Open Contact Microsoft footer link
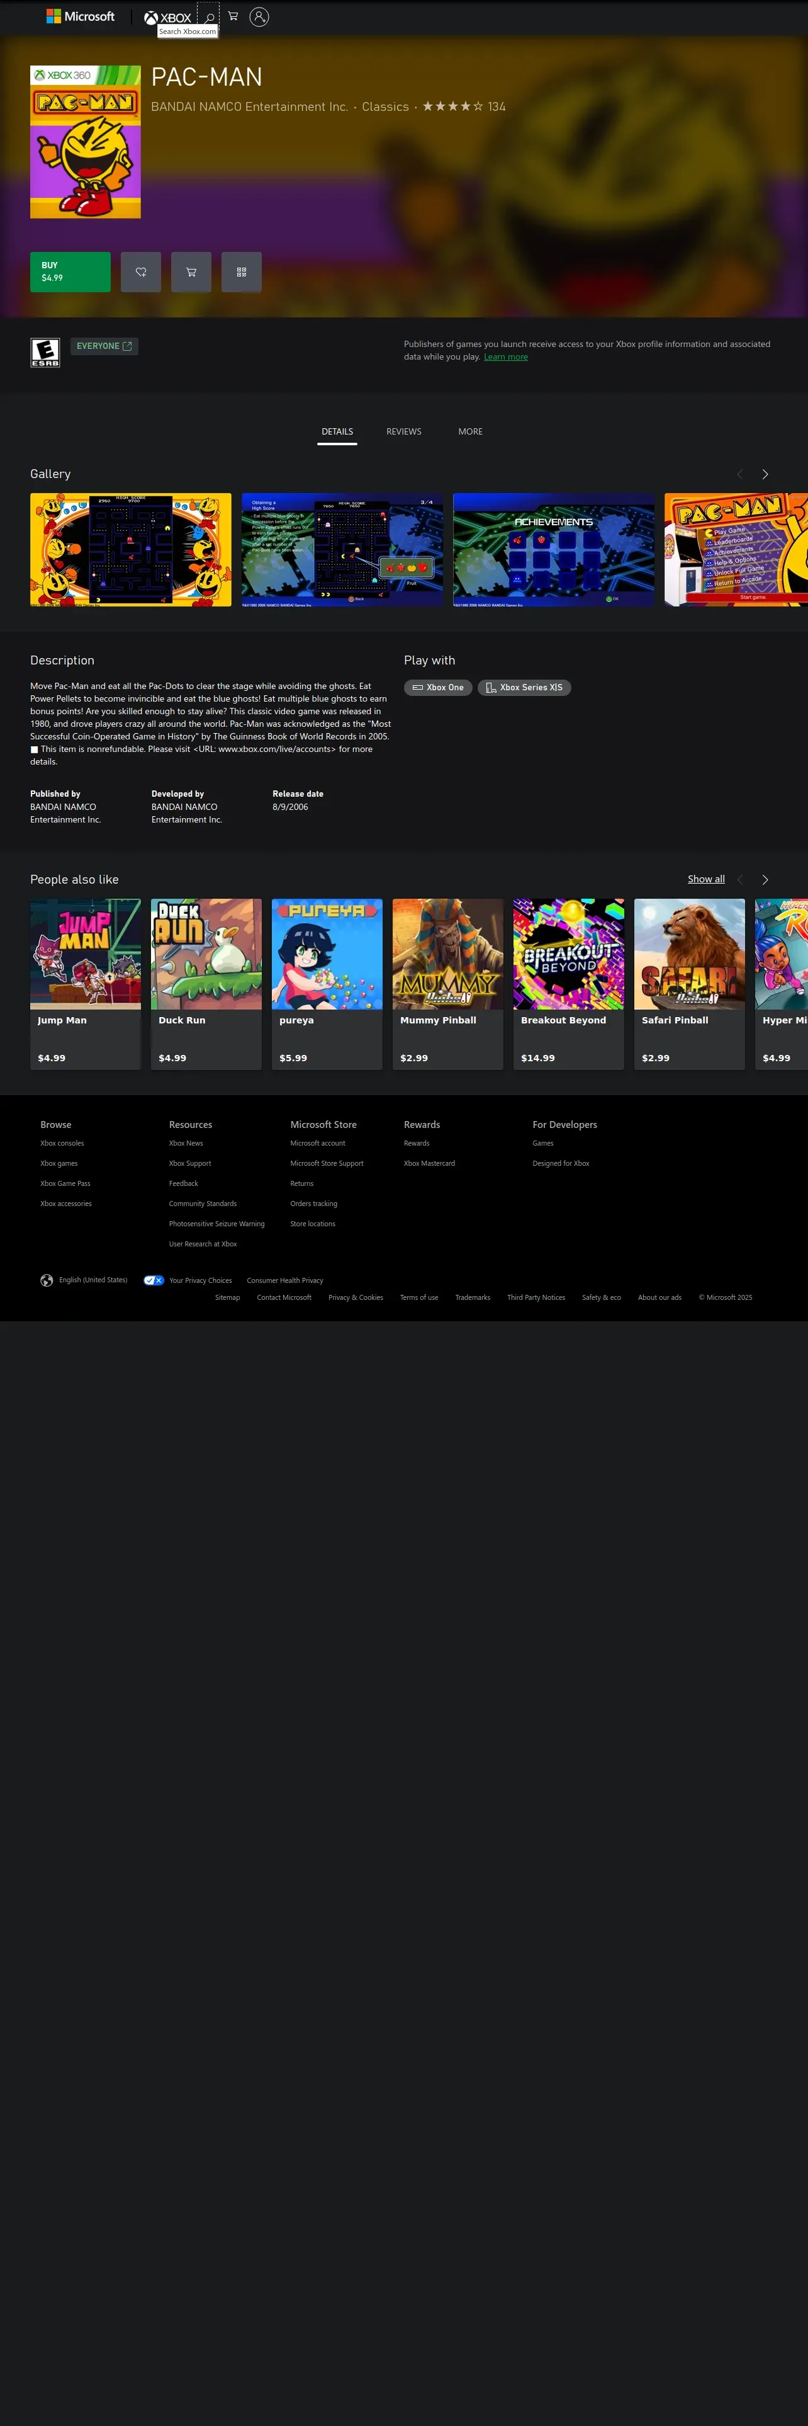808x2426 pixels. pos(284,1298)
